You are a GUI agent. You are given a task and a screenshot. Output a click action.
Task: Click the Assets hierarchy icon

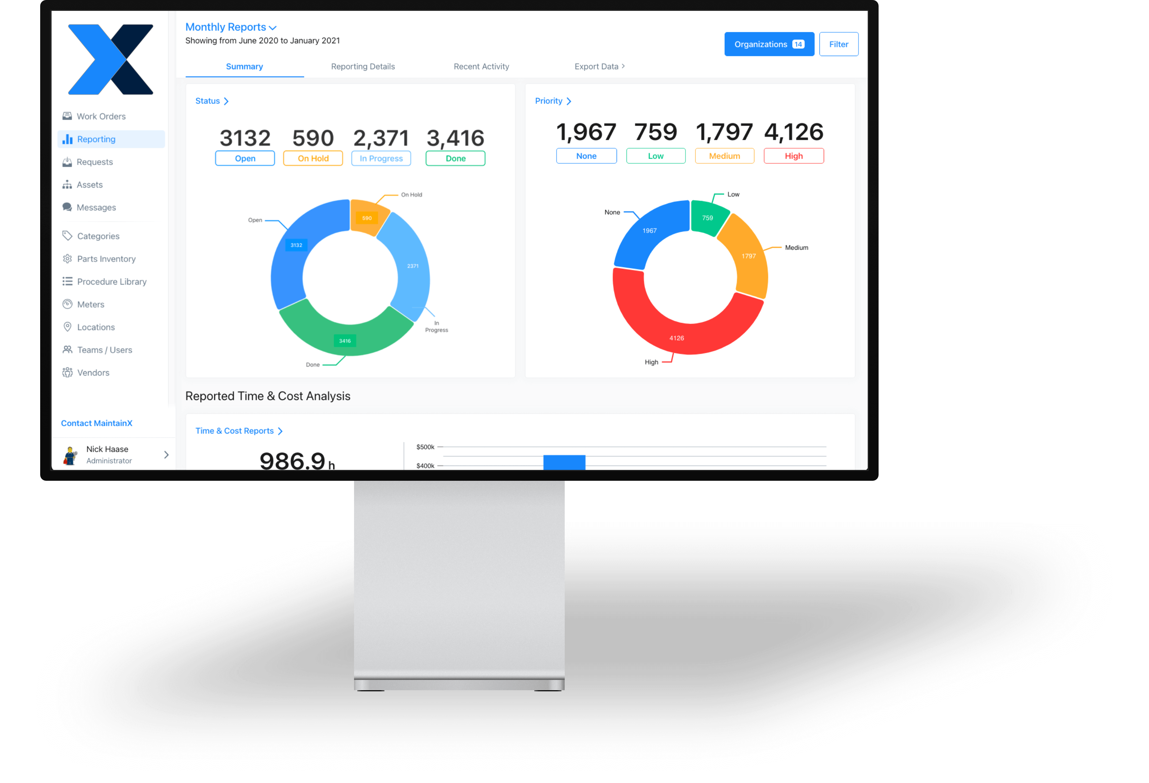click(67, 184)
